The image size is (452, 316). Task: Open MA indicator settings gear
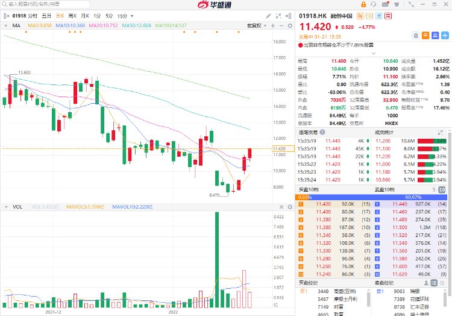tap(290, 26)
